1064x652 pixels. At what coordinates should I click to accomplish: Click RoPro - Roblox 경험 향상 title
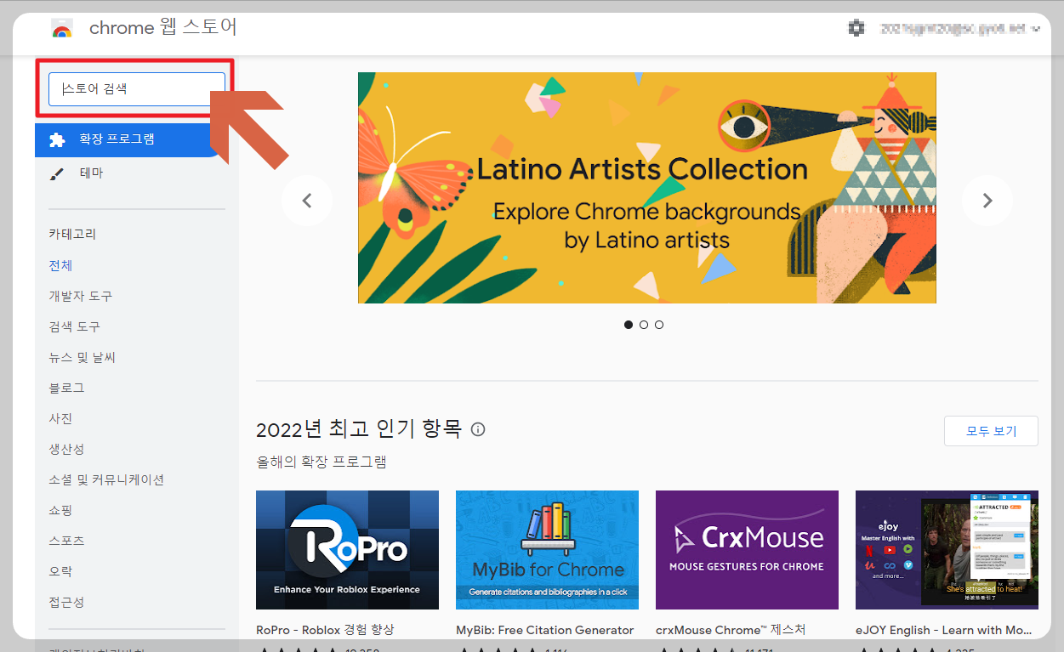pos(325,630)
